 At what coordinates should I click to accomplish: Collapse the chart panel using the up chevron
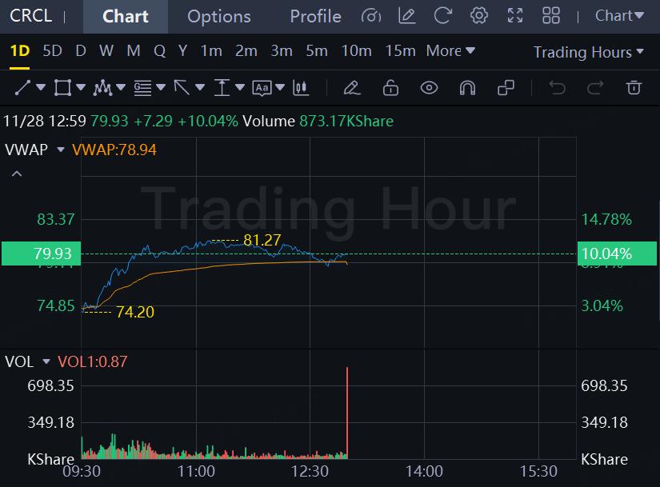17,174
